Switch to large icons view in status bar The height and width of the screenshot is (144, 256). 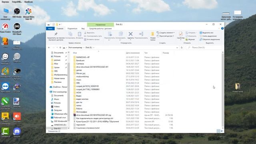pos(222,131)
